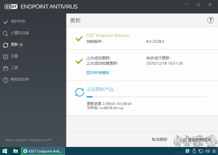Click the tools briefcase icon
The height and width of the screenshot is (155, 218).
coord(6,68)
